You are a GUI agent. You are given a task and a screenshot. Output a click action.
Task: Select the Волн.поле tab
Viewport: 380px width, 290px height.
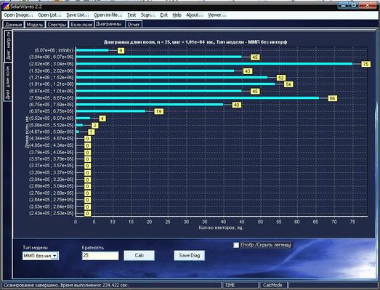81,25
